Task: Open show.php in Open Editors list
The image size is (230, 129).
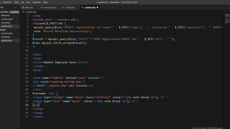Action: coord(6,23)
